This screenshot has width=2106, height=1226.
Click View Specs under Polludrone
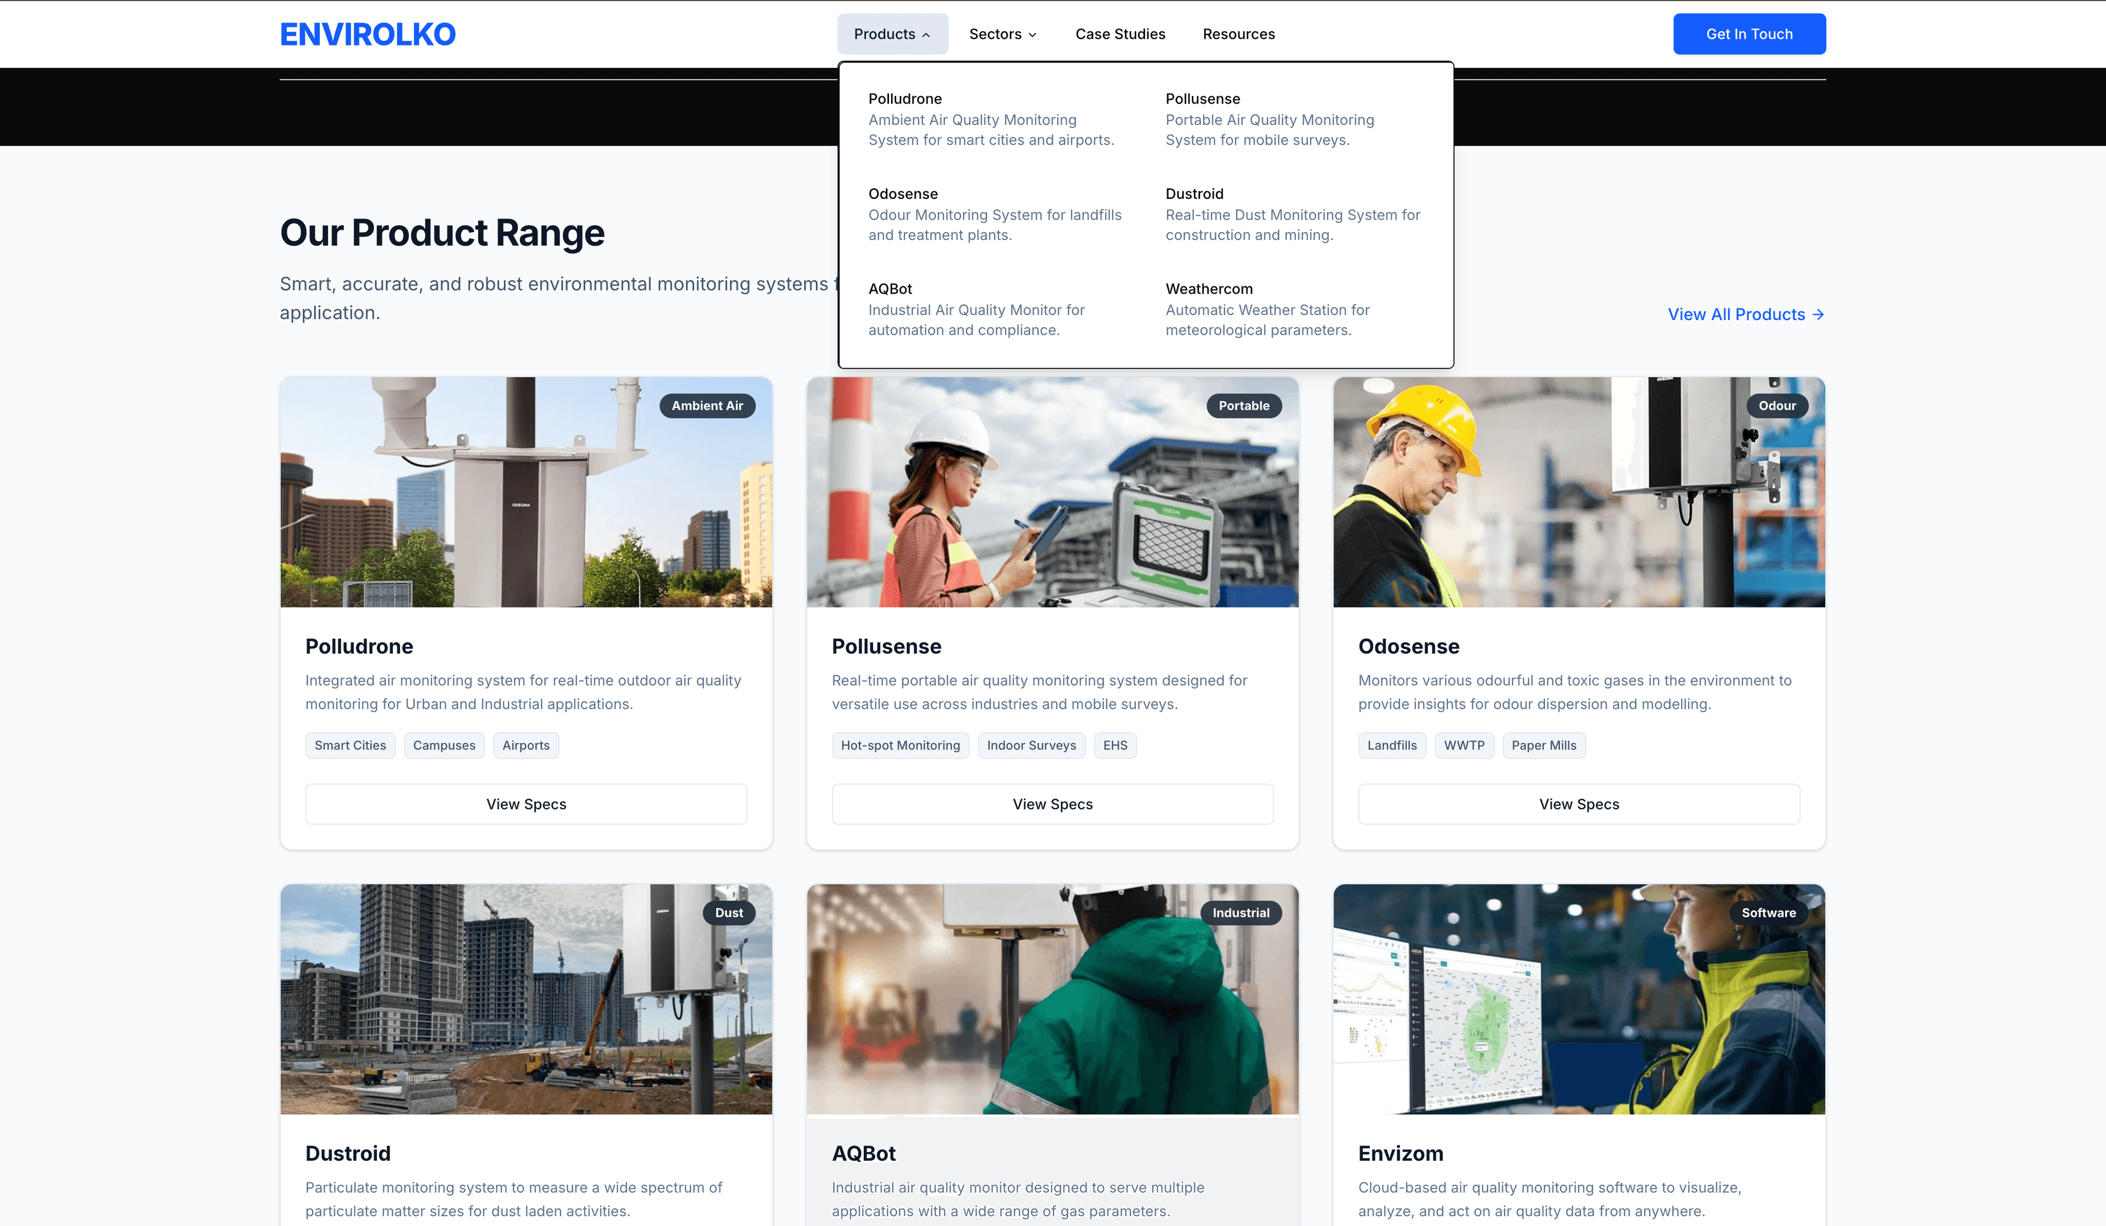[x=525, y=803]
